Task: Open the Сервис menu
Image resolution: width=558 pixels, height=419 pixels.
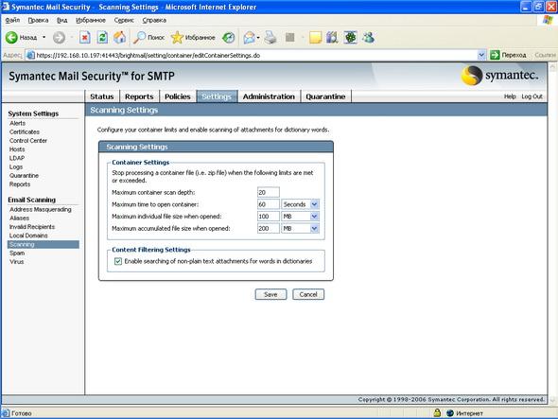Action: [x=124, y=20]
